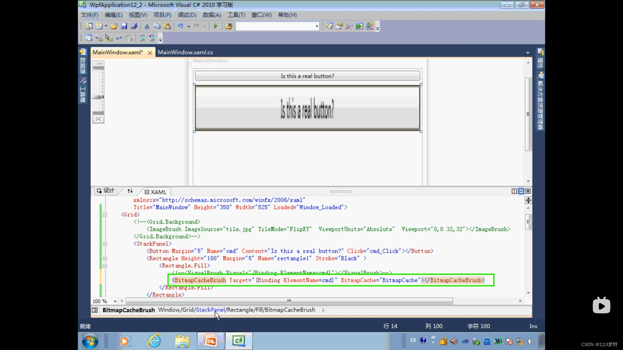Click the Display Quick Info icon
The image size is (623, 350).
(109, 38)
